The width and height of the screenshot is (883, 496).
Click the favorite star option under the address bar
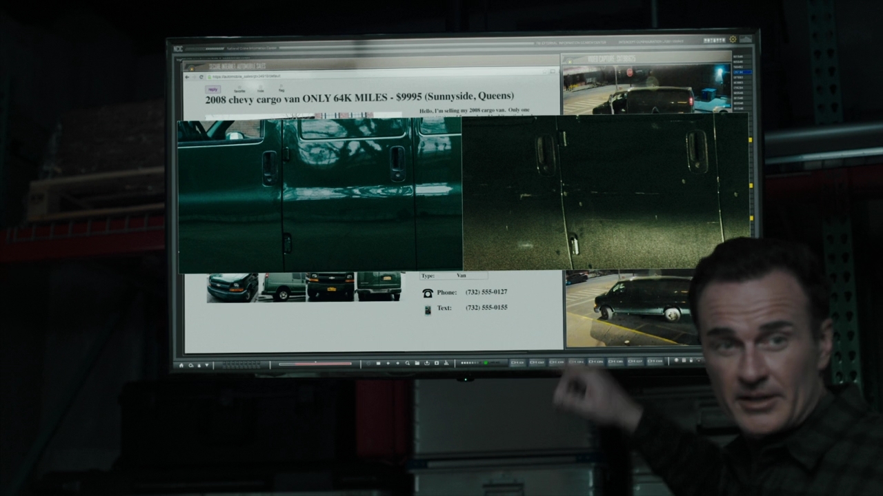239,89
